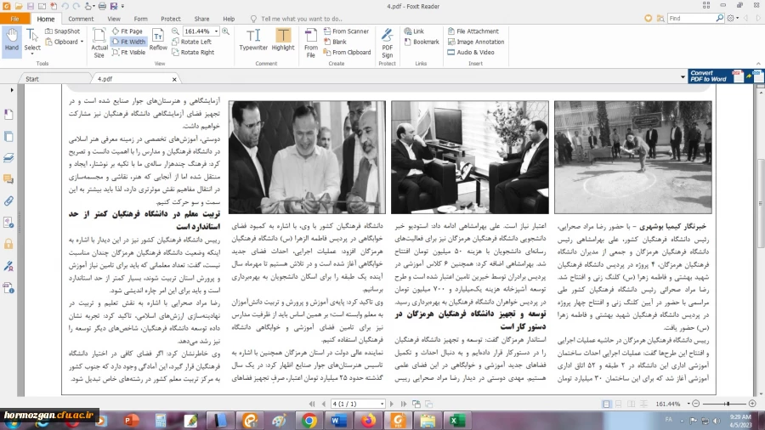The width and height of the screenshot is (765, 430).
Task: Open the PDF Sign tool
Action: (387, 39)
